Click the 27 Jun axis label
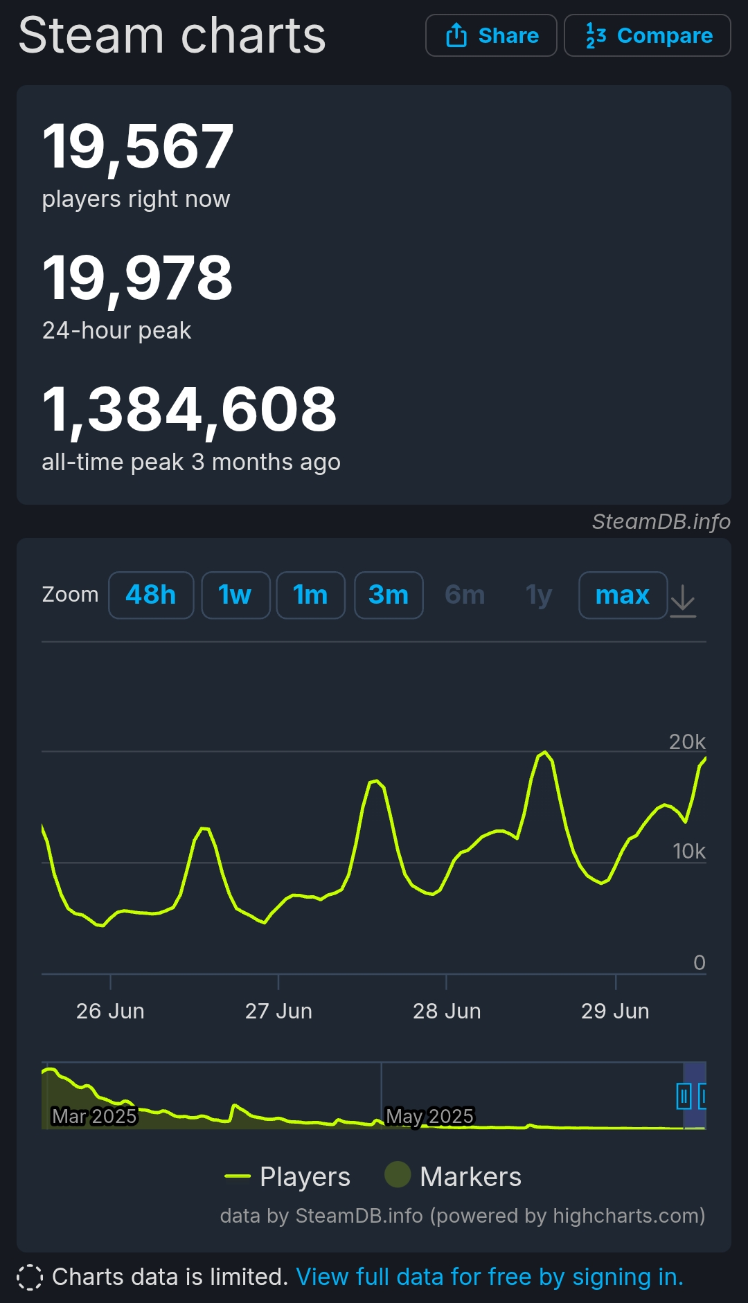 tap(278, 1011)
